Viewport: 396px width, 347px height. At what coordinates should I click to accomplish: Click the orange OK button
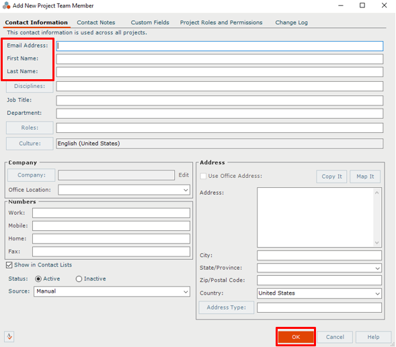[x=296, y=337]
